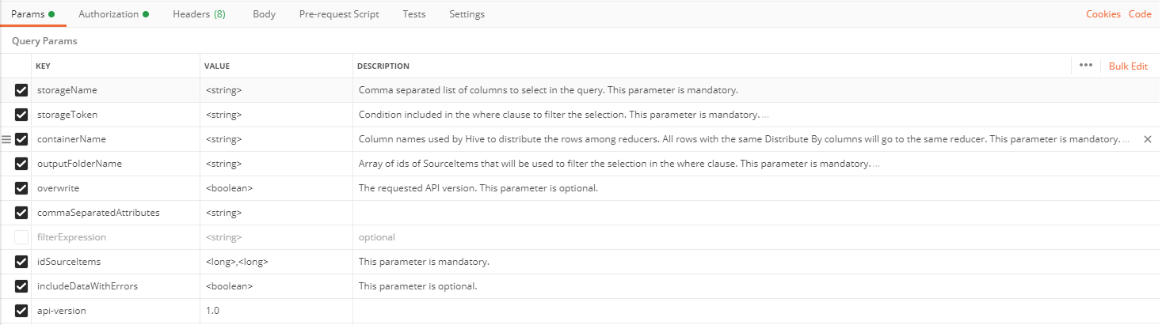Enable the filterExpression parameter checkbox
The width and height of the screenshot is (1162, 325).
click(21, 237)
